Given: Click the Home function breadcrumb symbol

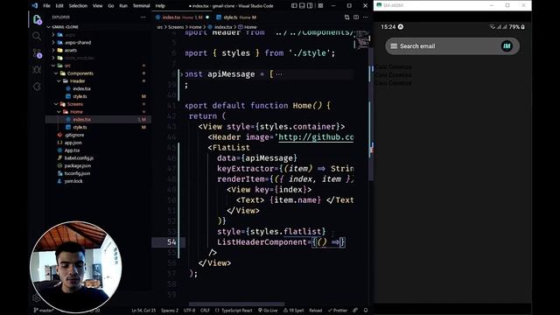Looking at the screenshot, I should (247, 27).
